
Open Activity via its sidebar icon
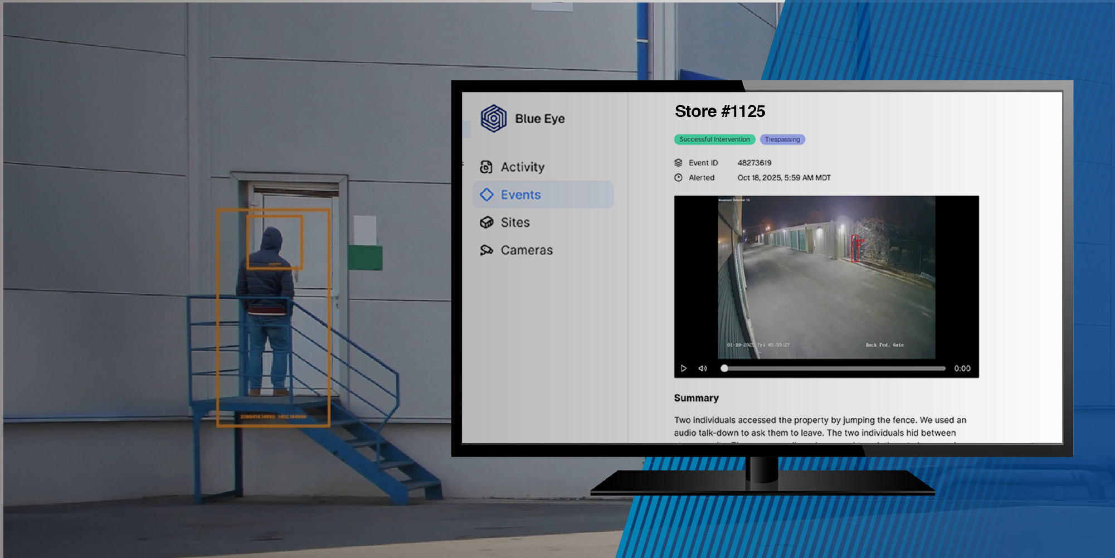(x=486, y=167)
